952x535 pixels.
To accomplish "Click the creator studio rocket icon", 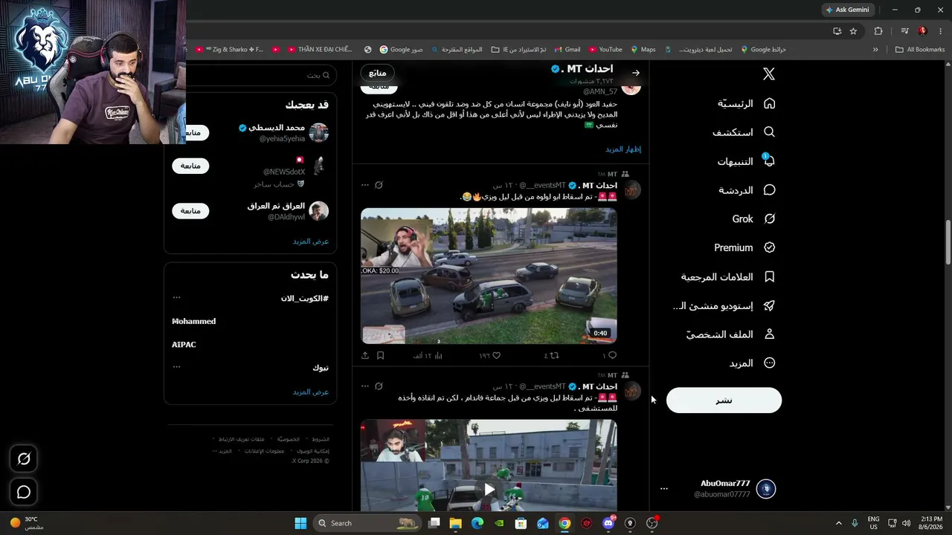I will [770, 305].
